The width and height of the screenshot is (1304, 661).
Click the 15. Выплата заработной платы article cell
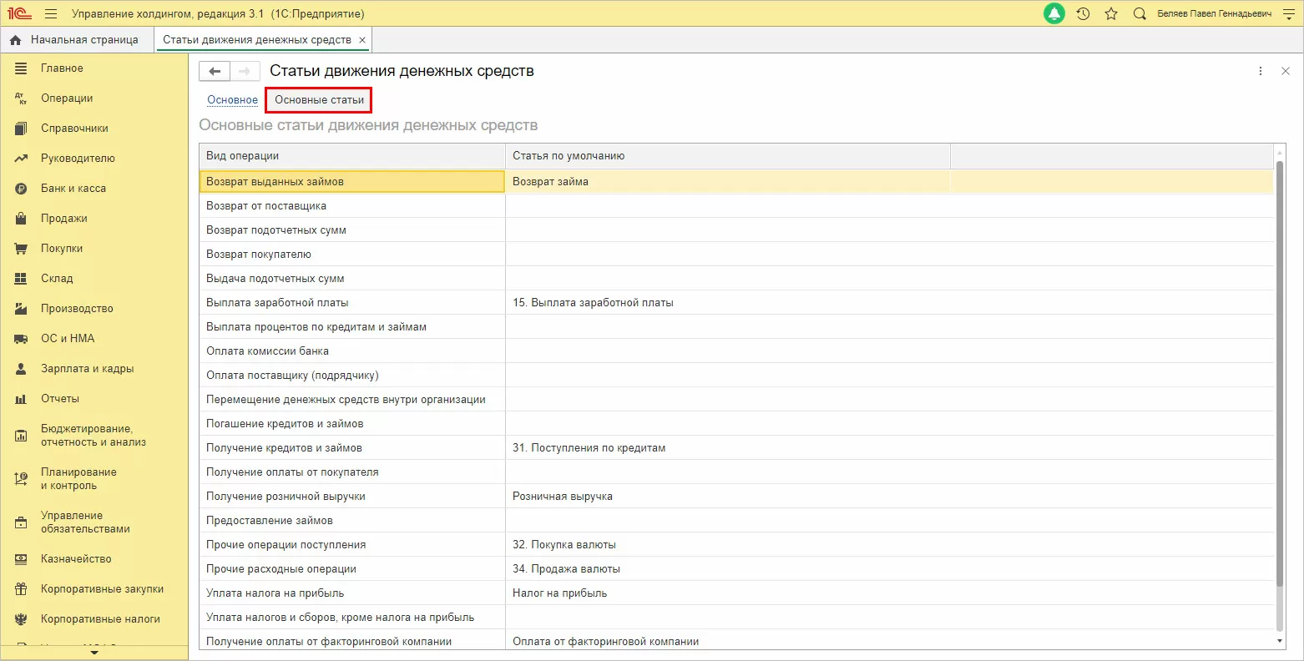pyautogui.click(x=728, y=303)
